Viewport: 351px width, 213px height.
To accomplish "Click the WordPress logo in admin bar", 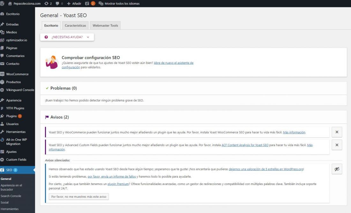I will pyautogui.click(x=2, y=4).
